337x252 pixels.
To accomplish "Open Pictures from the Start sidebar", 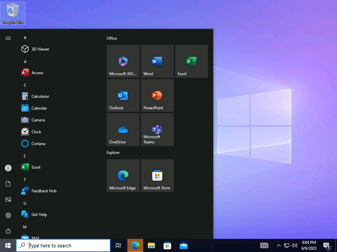I will [x=8, y=200].
